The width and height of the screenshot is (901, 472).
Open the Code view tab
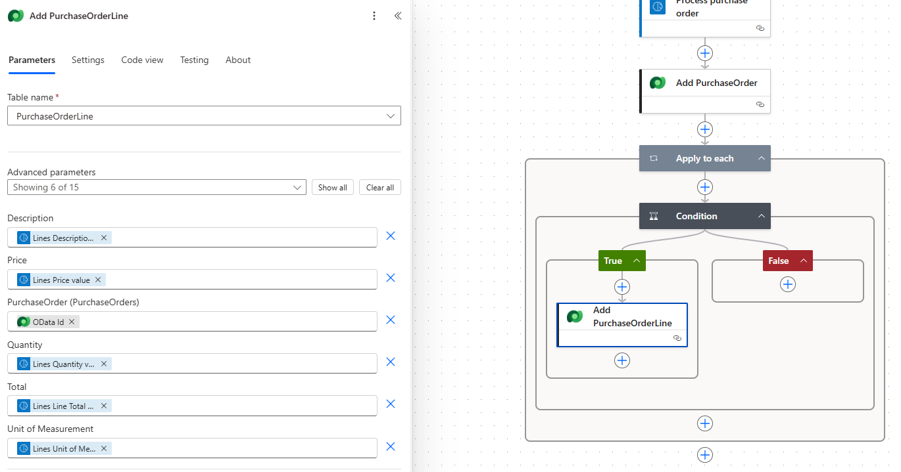pos(142,60)
